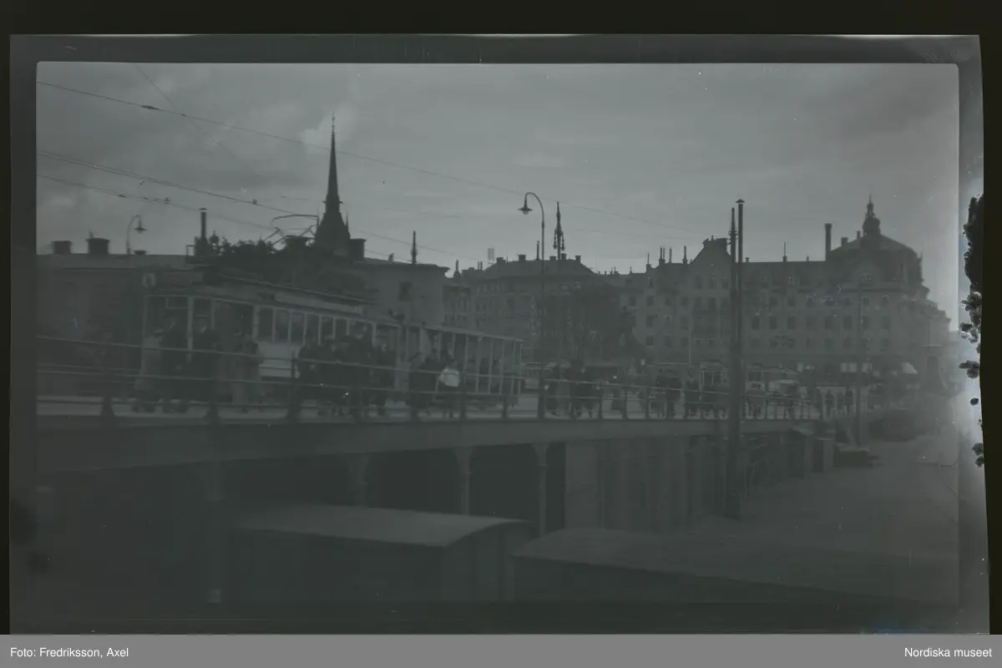Click the domed tower on the right building

(871, 223)
